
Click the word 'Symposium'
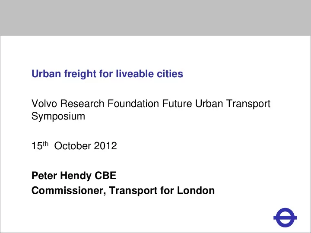pyautogui.click(x=58, y=116)
